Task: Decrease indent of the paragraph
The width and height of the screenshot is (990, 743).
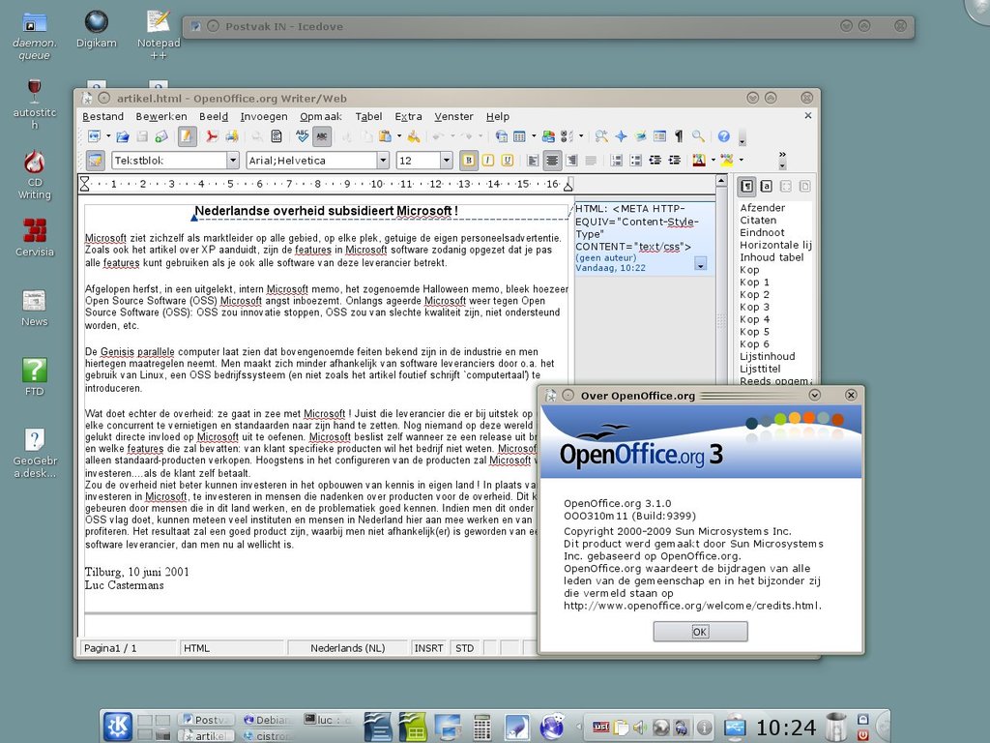Action: (x=655, y=161)
